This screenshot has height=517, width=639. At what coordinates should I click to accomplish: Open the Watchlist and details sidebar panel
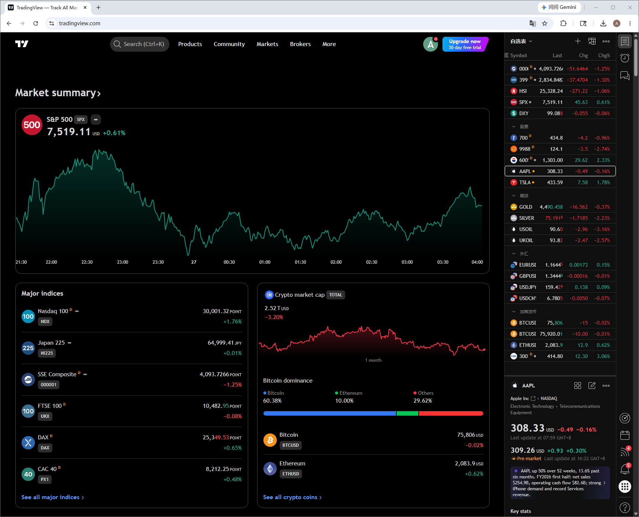pos(625,41)
